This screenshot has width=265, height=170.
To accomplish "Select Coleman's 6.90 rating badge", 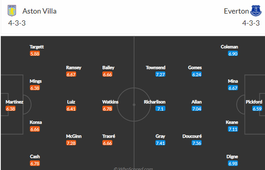I will pos(233,54).
